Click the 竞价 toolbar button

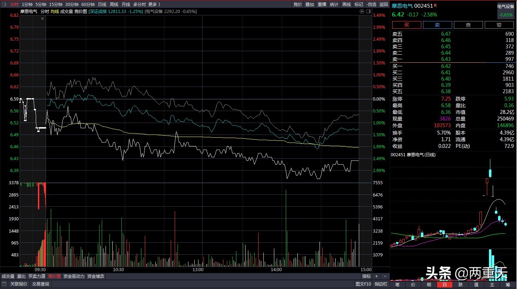(298, 4)
